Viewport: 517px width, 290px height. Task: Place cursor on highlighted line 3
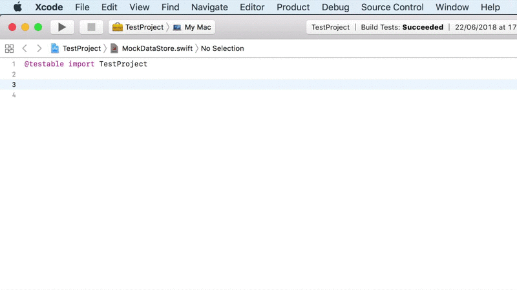pyautogui.click(x=258, y=84)
